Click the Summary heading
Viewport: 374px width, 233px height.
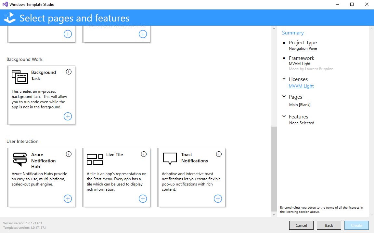tap(293, 33)
